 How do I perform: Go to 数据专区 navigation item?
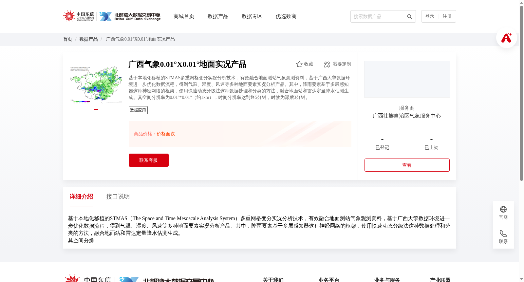tap(252, 16)
